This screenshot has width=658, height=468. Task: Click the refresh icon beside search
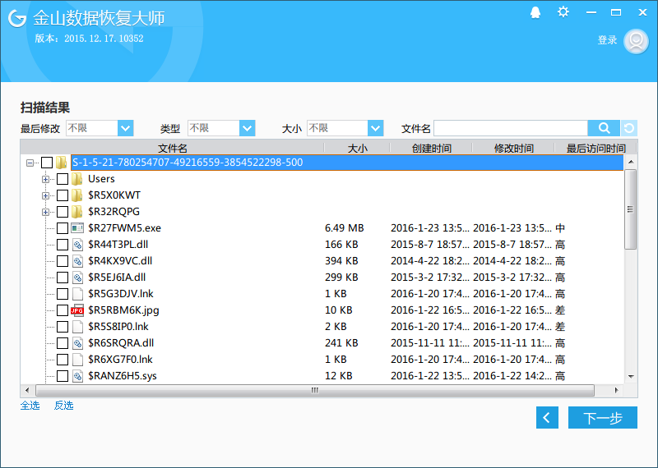tap(629, 128)
